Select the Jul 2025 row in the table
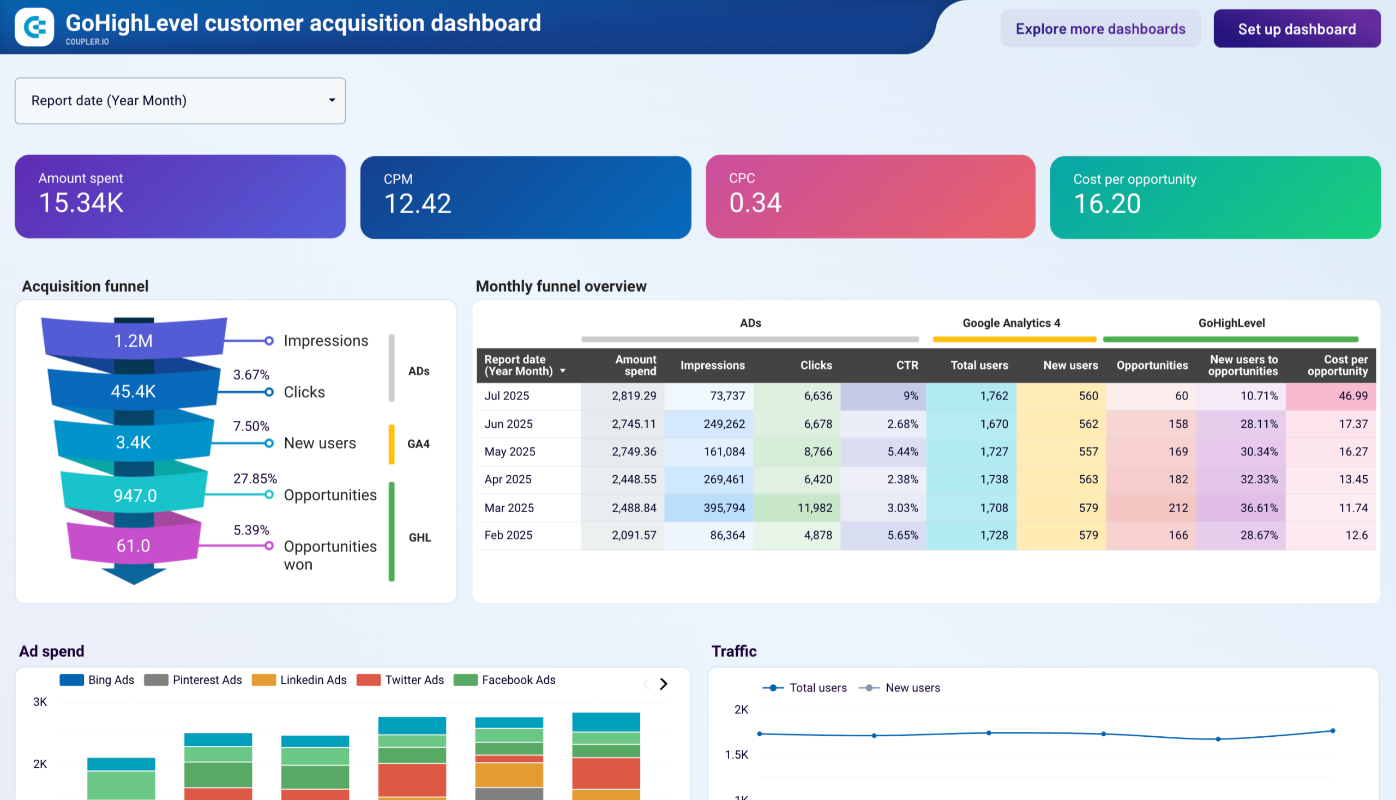Viewport: 1396px width, 800px height. click(x=507, y=396)
